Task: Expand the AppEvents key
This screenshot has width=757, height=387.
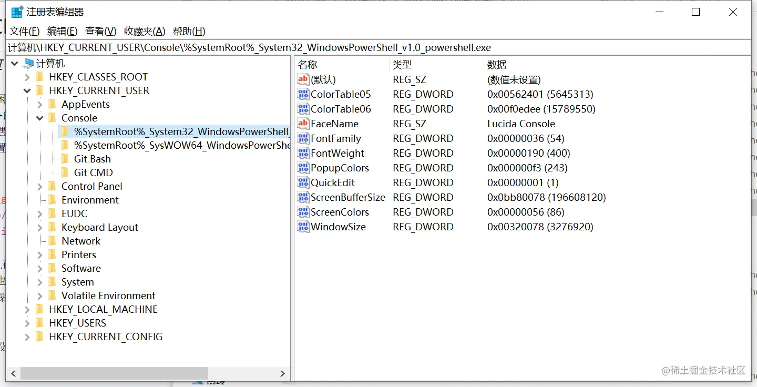Action: coord(39,105)
